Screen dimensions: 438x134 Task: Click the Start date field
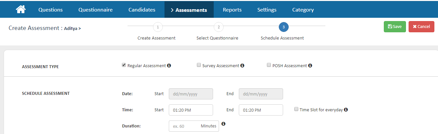[191, 94]
